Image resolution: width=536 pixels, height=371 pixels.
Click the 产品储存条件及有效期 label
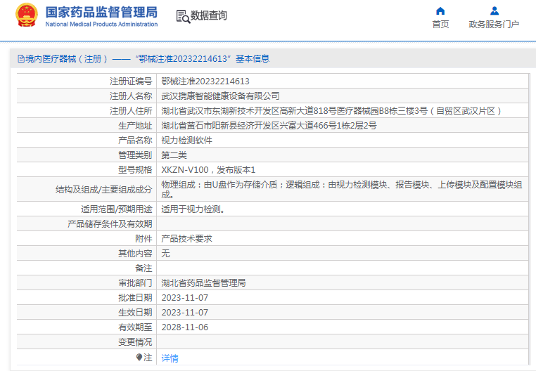pos(110,223)
